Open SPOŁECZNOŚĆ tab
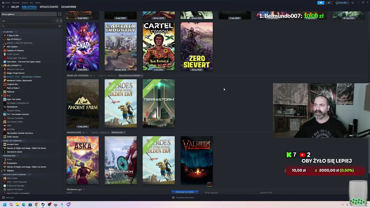This screenshot has height=208, width=370. pos(49,7)
